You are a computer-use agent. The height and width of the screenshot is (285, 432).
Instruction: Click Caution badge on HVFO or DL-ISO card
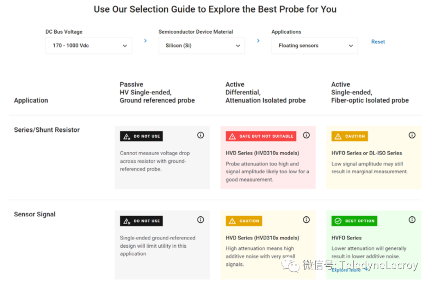[349, 136]
